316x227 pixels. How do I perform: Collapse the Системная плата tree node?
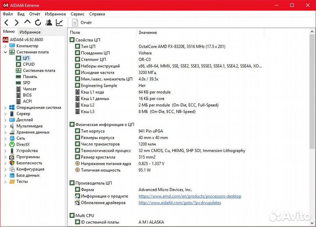(5, 52)
